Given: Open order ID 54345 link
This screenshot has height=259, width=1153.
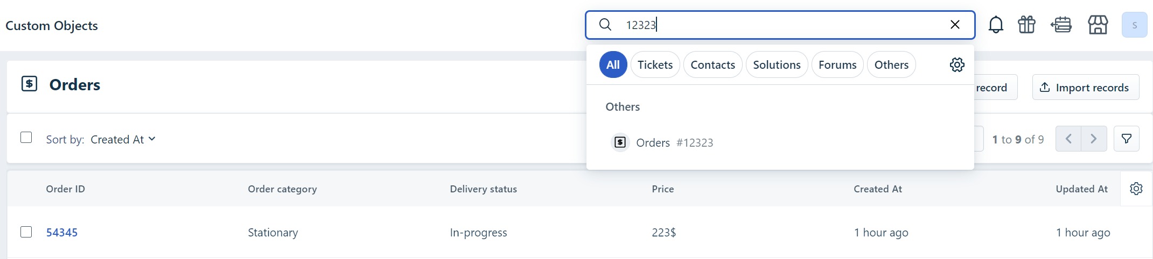Looking at the screenshot, I should [62, 233].
